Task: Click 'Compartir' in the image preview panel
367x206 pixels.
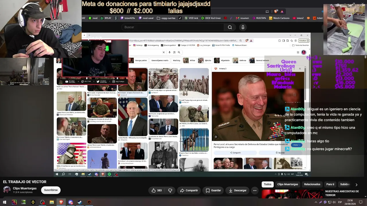Action: [235, 153]
